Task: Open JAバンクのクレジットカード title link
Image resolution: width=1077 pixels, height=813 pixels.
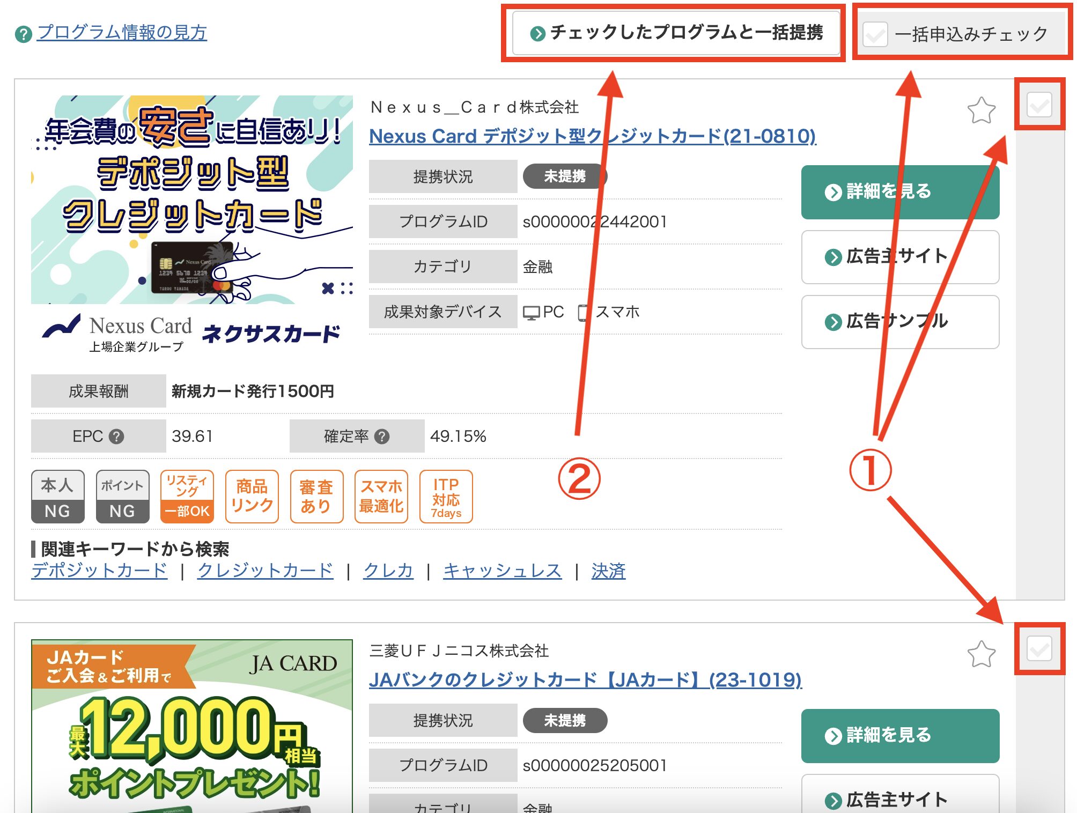Action: tap(585, 679)
